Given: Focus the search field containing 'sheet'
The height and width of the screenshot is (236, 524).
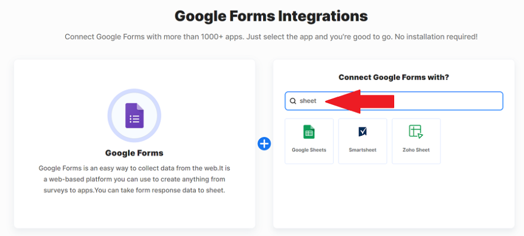Looking at the screenshot, I should (394, 101).
